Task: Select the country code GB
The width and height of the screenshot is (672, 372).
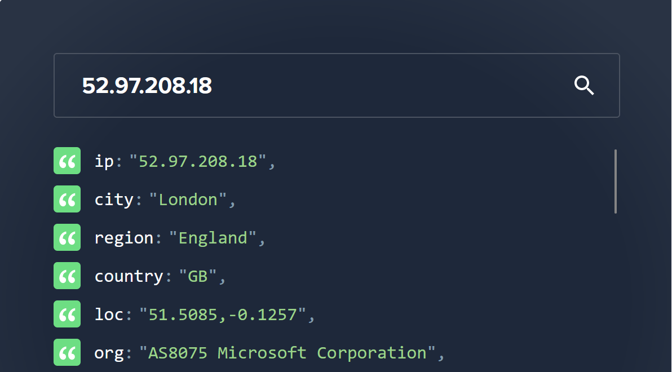Action: [198, 276]
